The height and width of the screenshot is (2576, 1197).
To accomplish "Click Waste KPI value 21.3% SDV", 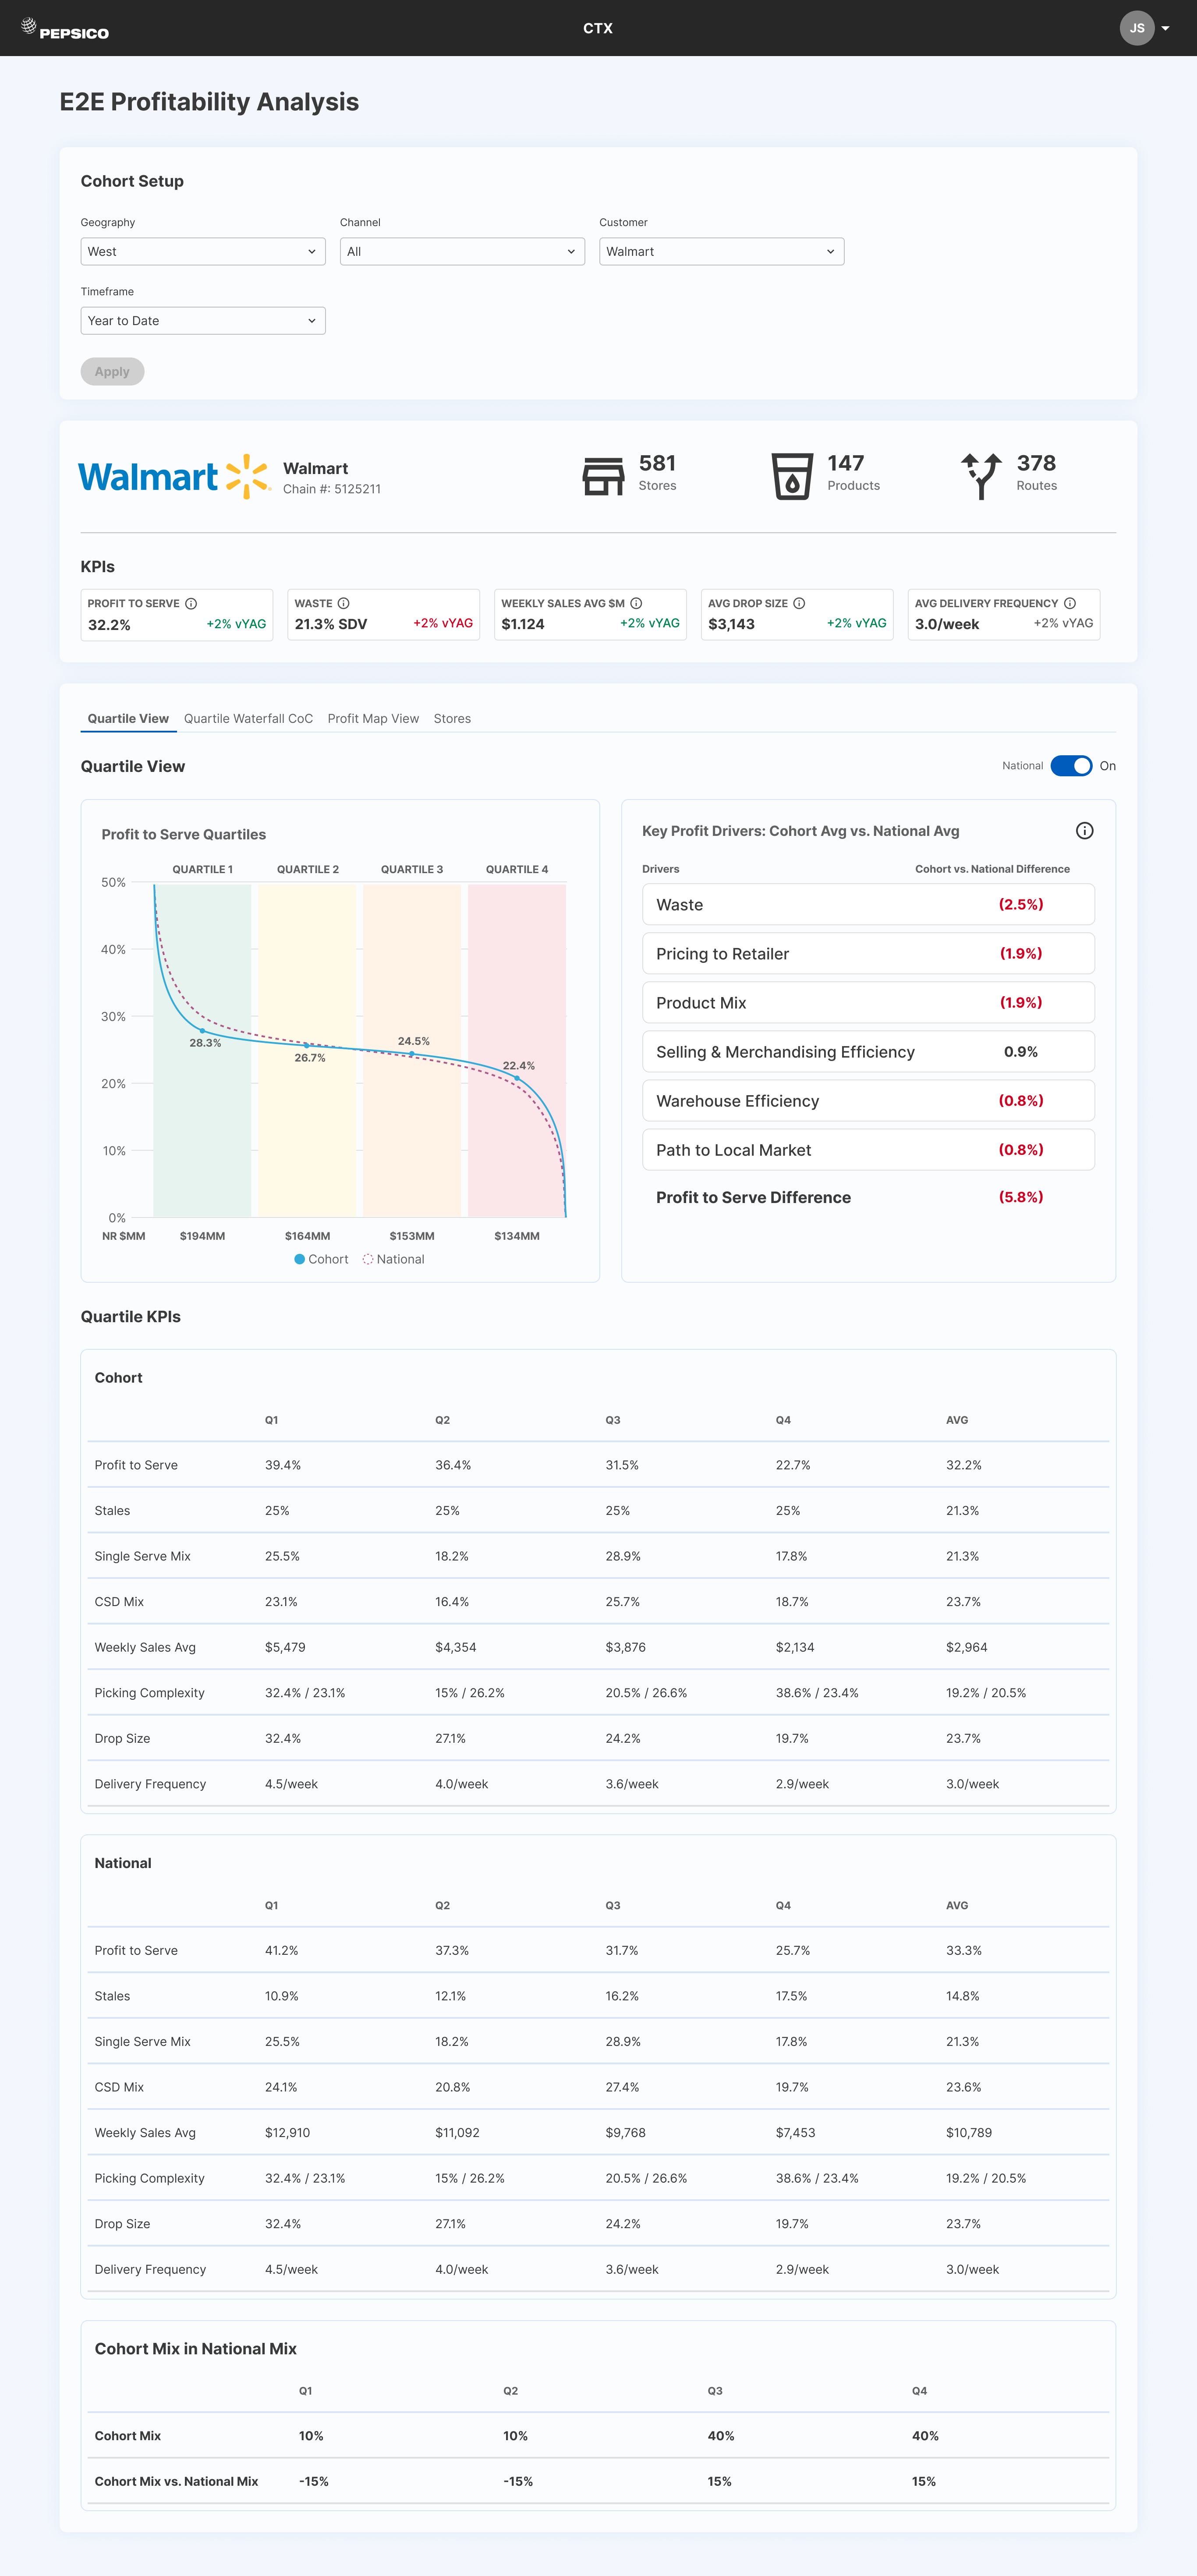I will click(x=331, y=624).
